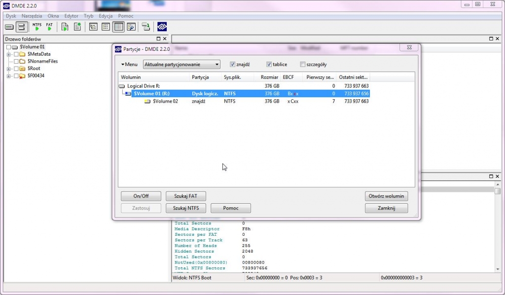Open the partitions toolbar icon
505x295 pixels.
click(x=22, y=27)
